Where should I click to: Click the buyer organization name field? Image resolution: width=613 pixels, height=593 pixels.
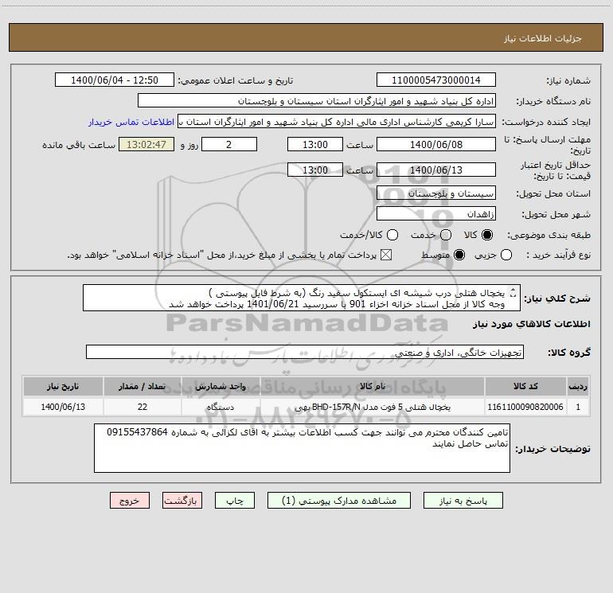coord(317,100)
